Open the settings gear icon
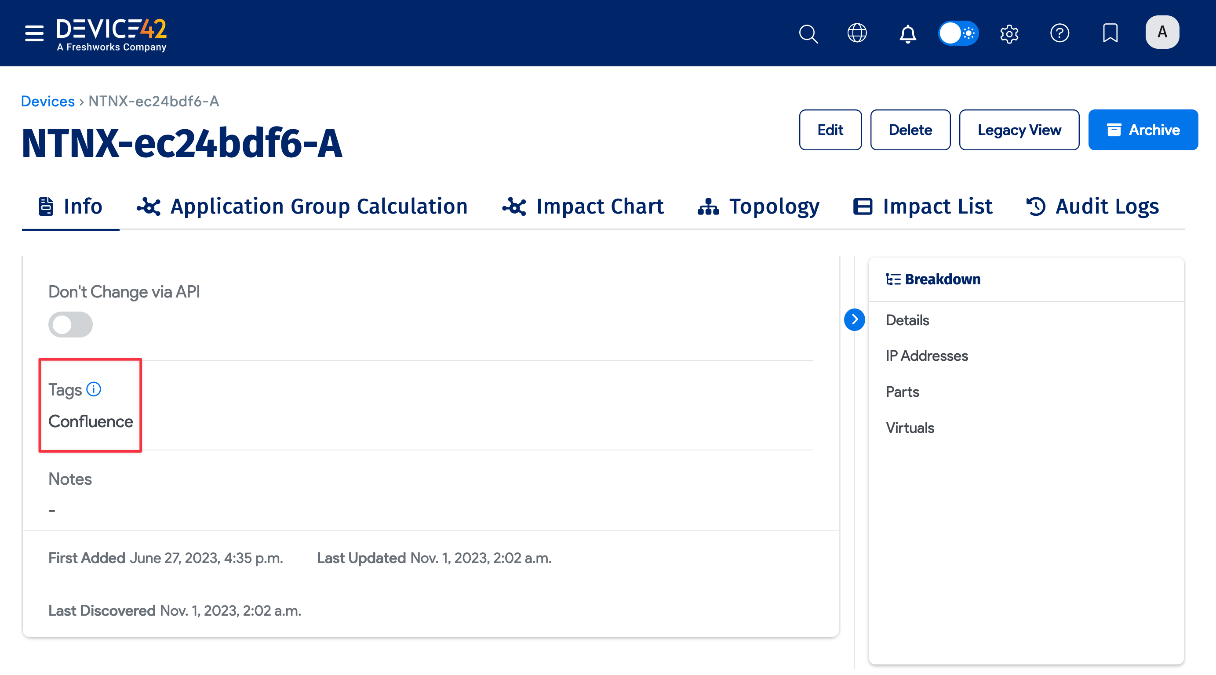 (x=1009, y=33)
